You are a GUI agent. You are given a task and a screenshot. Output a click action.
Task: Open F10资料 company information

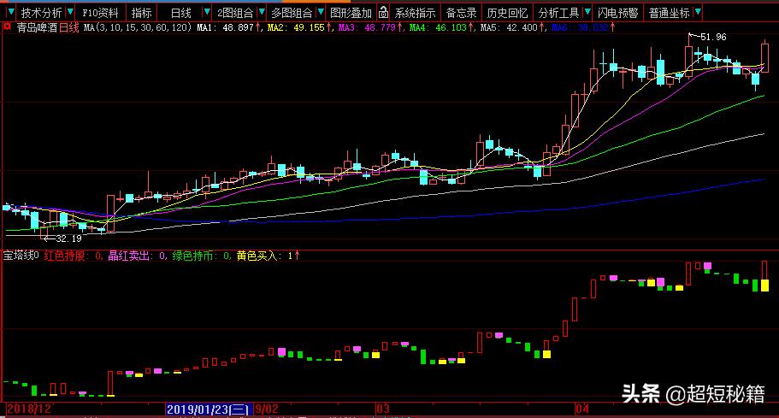100,13
